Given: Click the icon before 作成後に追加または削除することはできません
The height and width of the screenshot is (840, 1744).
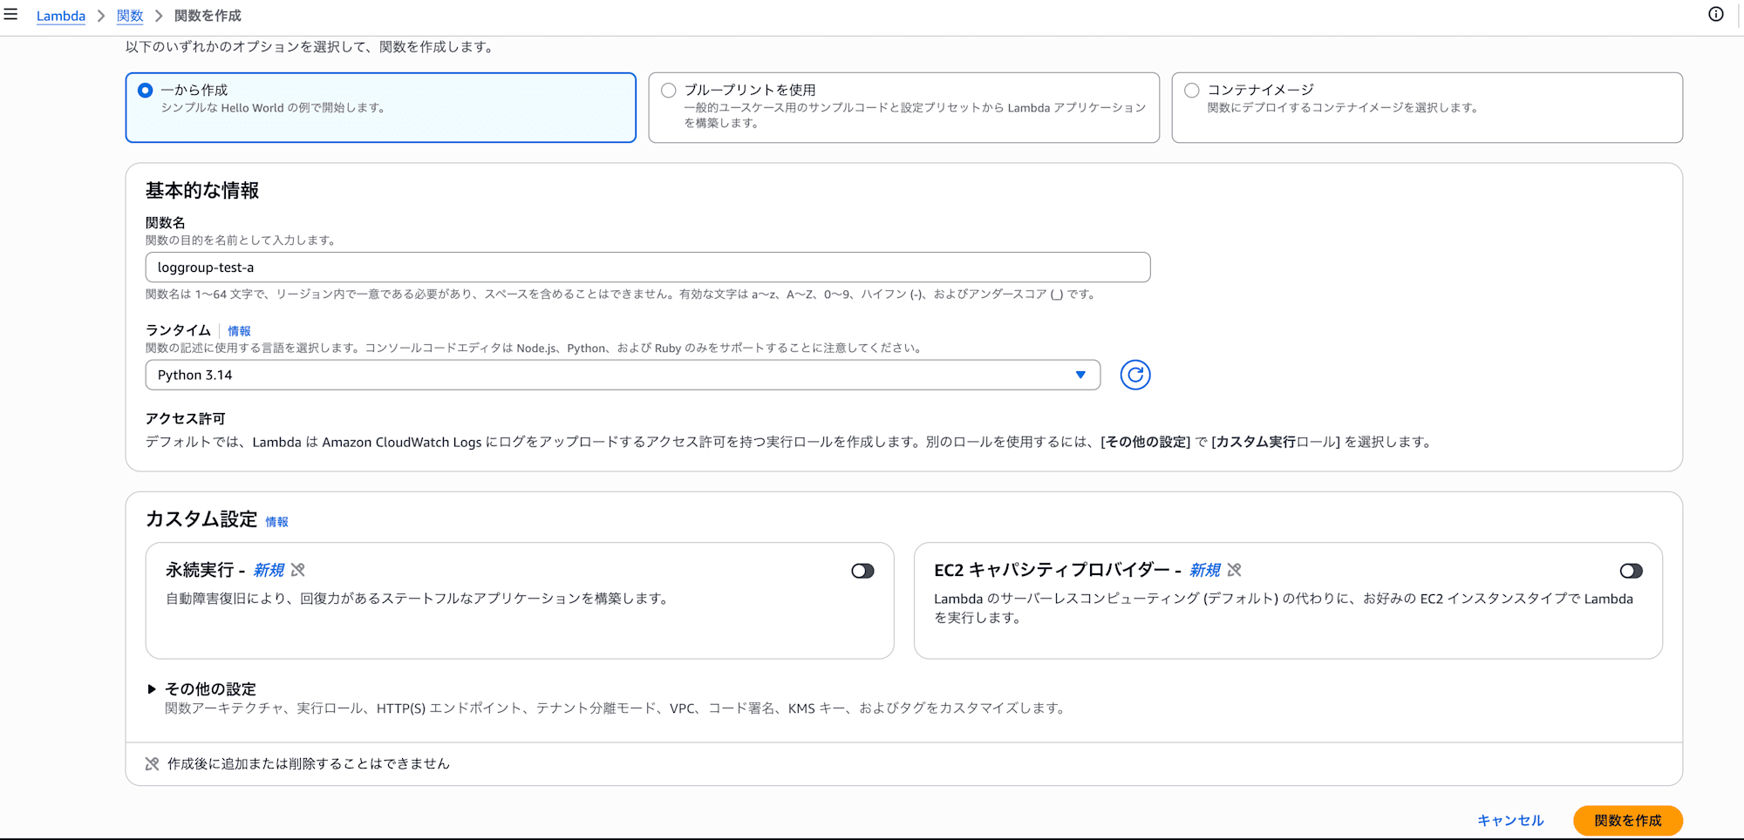Looking at the screenshot, I should pyautogui.click(x=152, y=764).
